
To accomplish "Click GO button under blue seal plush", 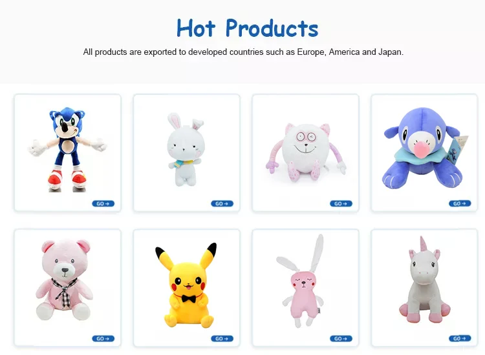I will tap(460, 204).
